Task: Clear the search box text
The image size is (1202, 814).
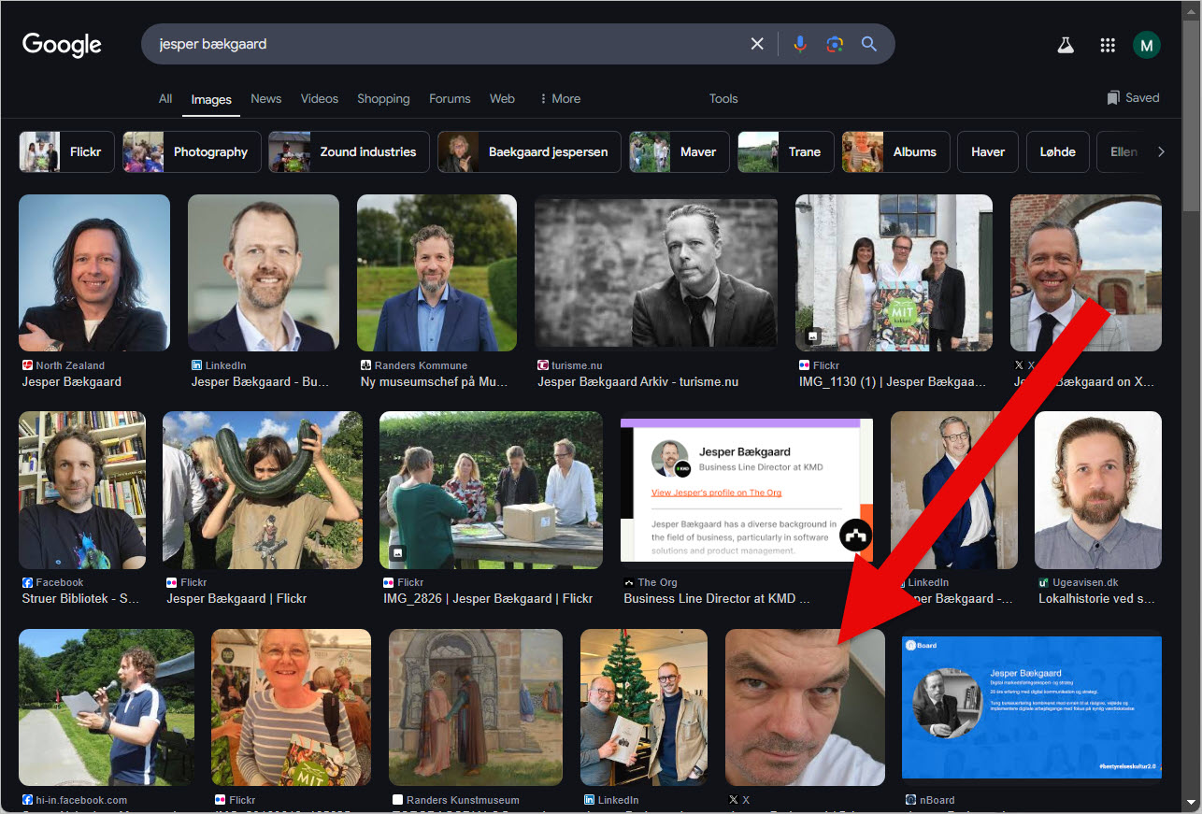Action: pos(757,44)
